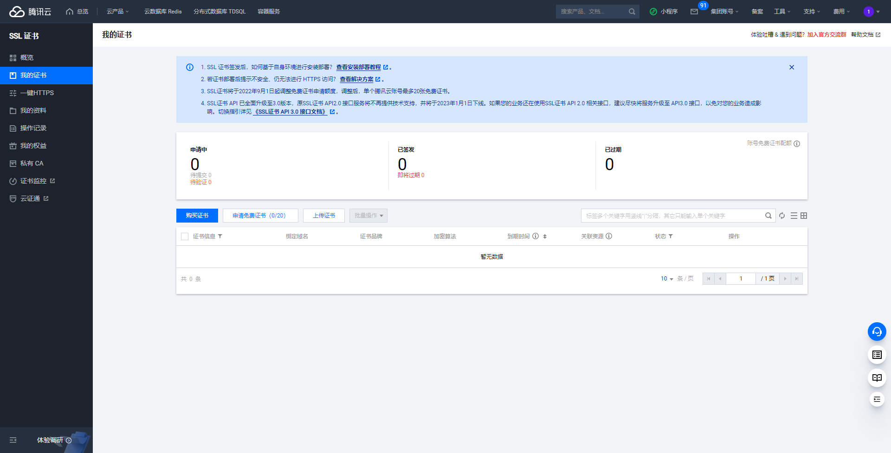Viewport: 891px width, 453px height.
Task: Expand the 云产品 dropdown menu
Action: [x=118, y=12]
